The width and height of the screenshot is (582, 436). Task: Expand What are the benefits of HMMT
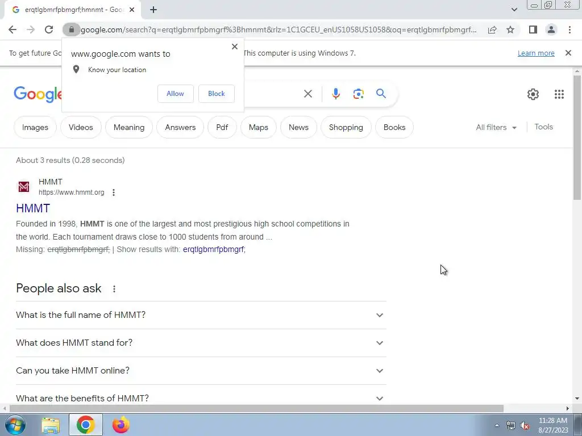[201, 398]
